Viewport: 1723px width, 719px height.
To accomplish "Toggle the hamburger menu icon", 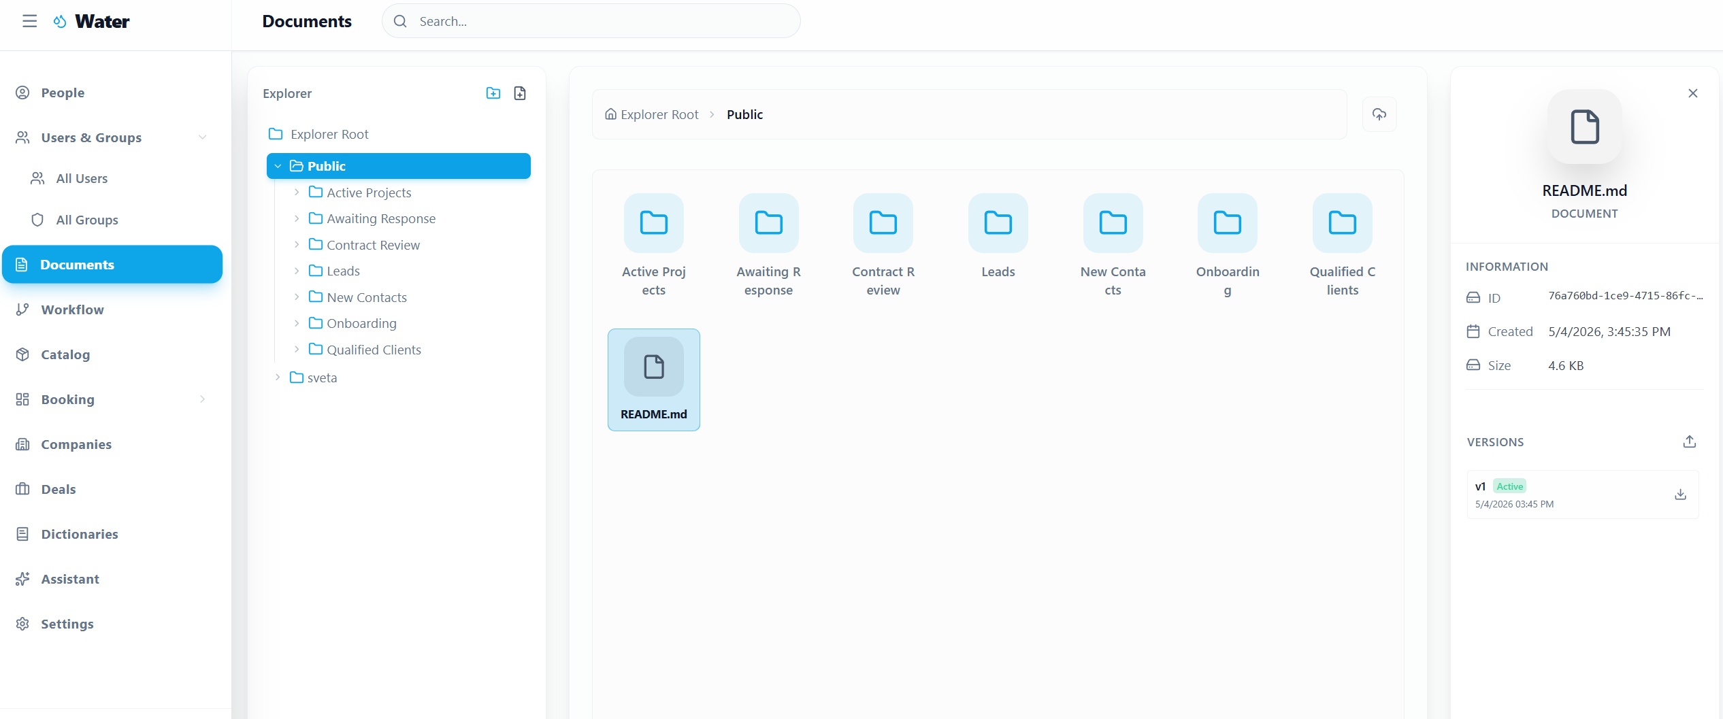I will click(x=29, y=21).
